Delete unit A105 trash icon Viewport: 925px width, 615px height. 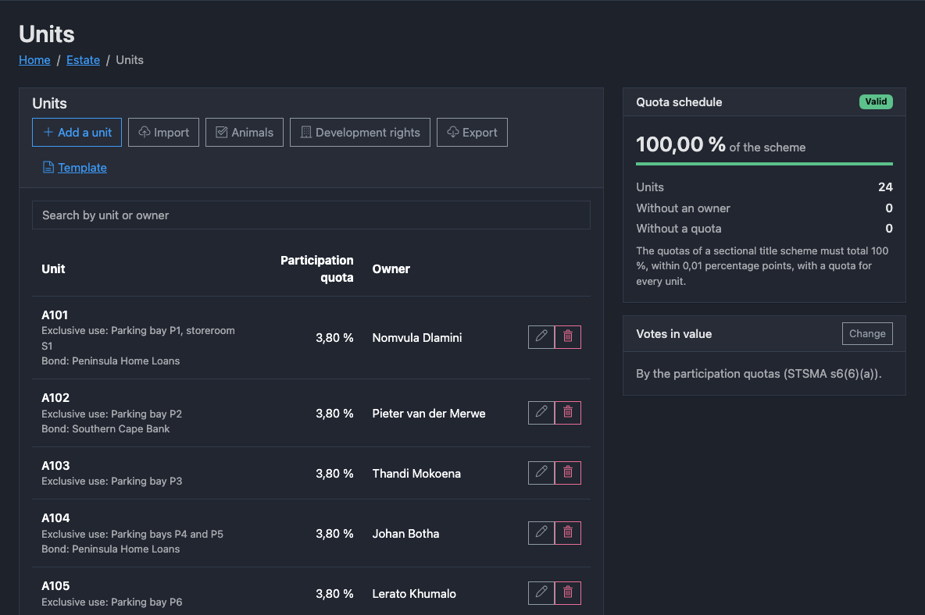(567, 593)
